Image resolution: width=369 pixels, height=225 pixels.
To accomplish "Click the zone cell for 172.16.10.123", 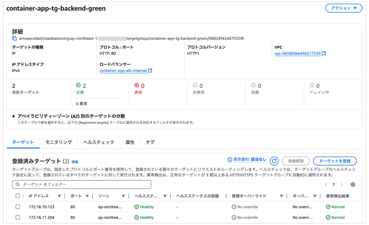I will [x=110, y=207].
